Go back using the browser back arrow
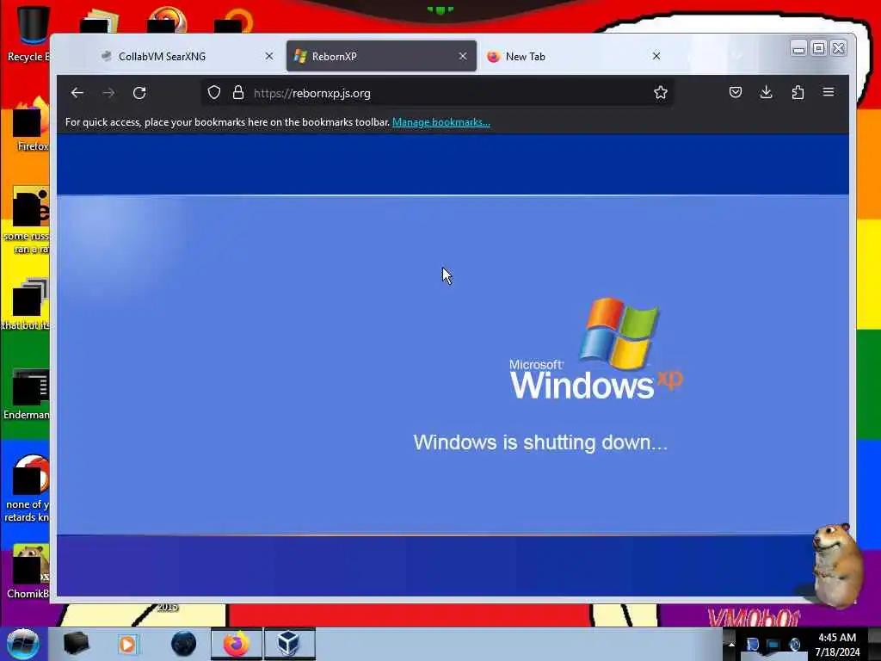 pyautogui.click(x=77, y=93)
